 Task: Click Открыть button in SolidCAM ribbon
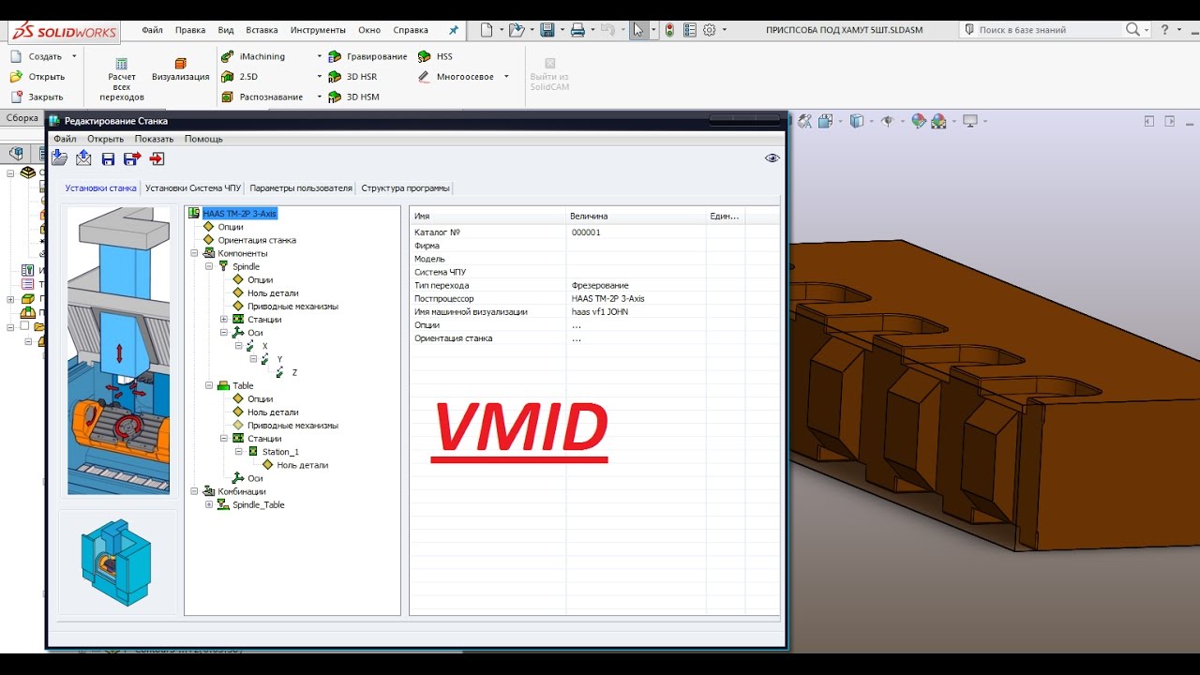pyautogui.click(x=37, y=77)
